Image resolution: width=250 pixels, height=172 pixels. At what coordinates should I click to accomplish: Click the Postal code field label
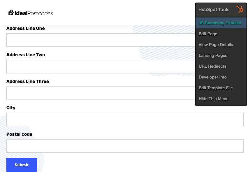pyautogui.click(x=19, y=134)
